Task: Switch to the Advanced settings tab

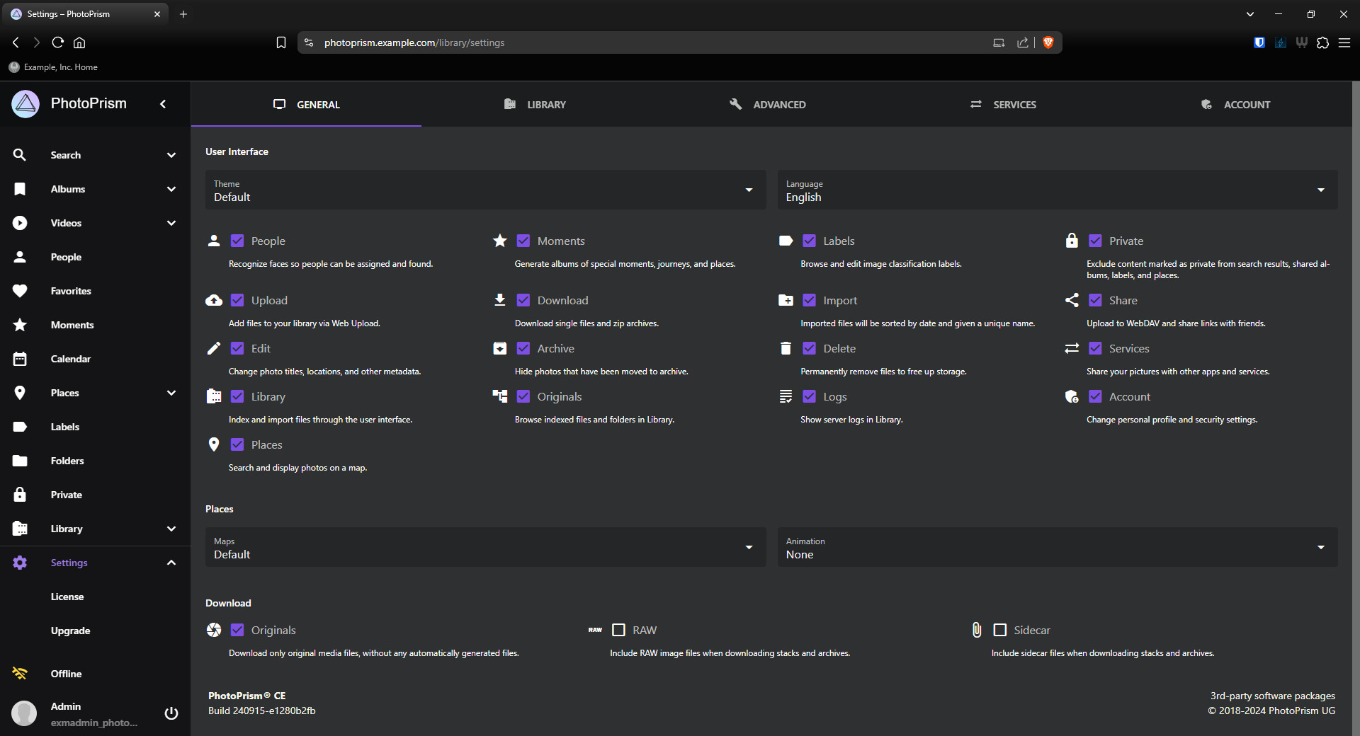Action: click(768, 105)
